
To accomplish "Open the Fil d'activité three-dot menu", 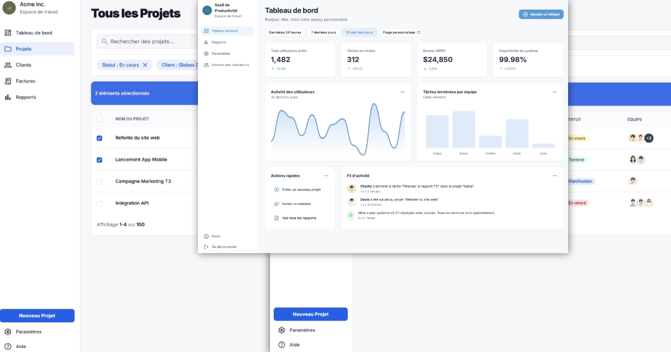I will coord(555,175).
